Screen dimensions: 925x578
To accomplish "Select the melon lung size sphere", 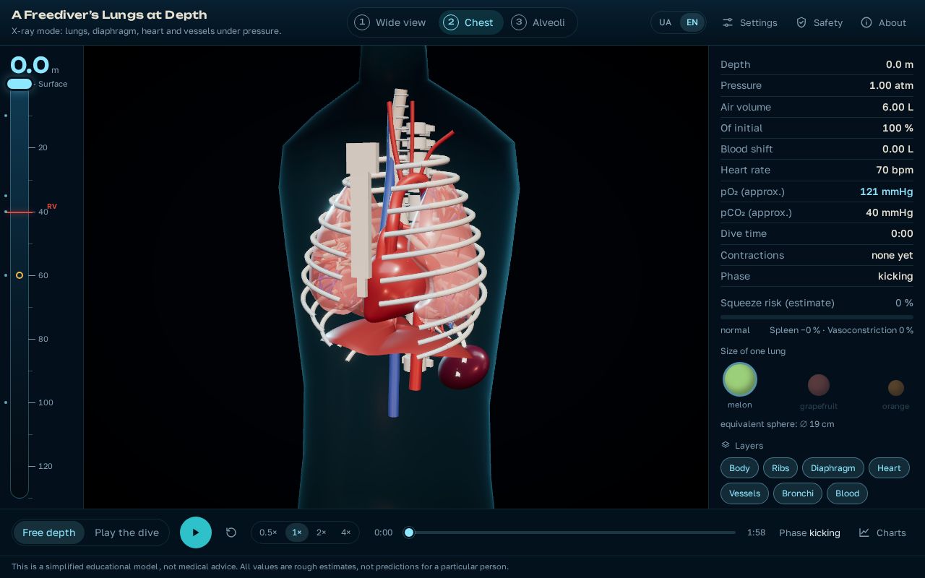I will [740, 379].
